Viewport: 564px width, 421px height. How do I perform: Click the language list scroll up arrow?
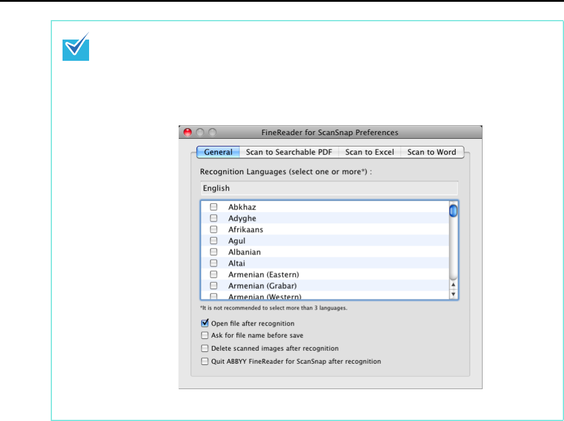tap(453, 285)
